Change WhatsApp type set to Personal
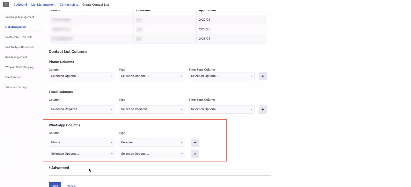411x187 pixels. click(x=151, y=143)
